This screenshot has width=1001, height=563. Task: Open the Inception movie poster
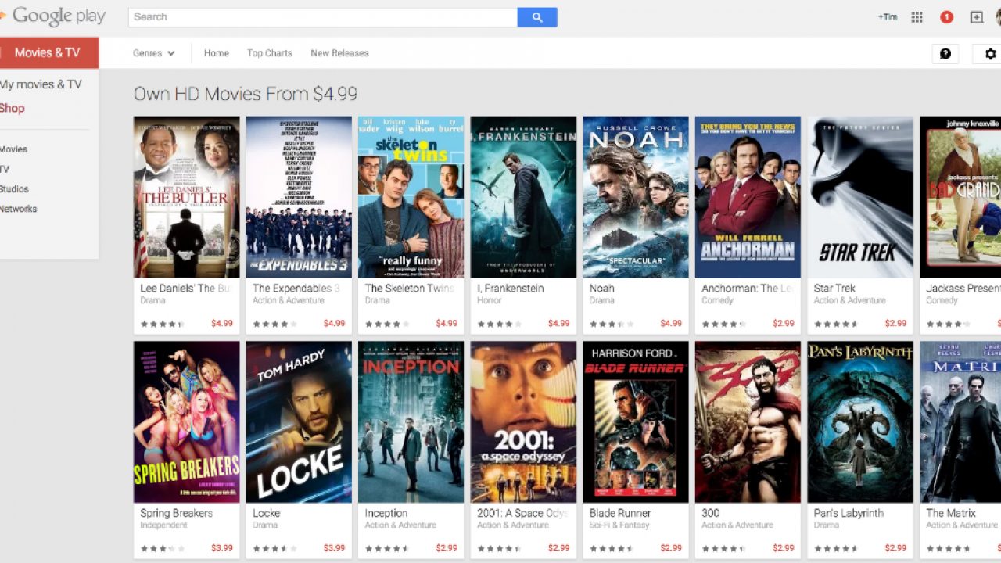tap(411, 421)
